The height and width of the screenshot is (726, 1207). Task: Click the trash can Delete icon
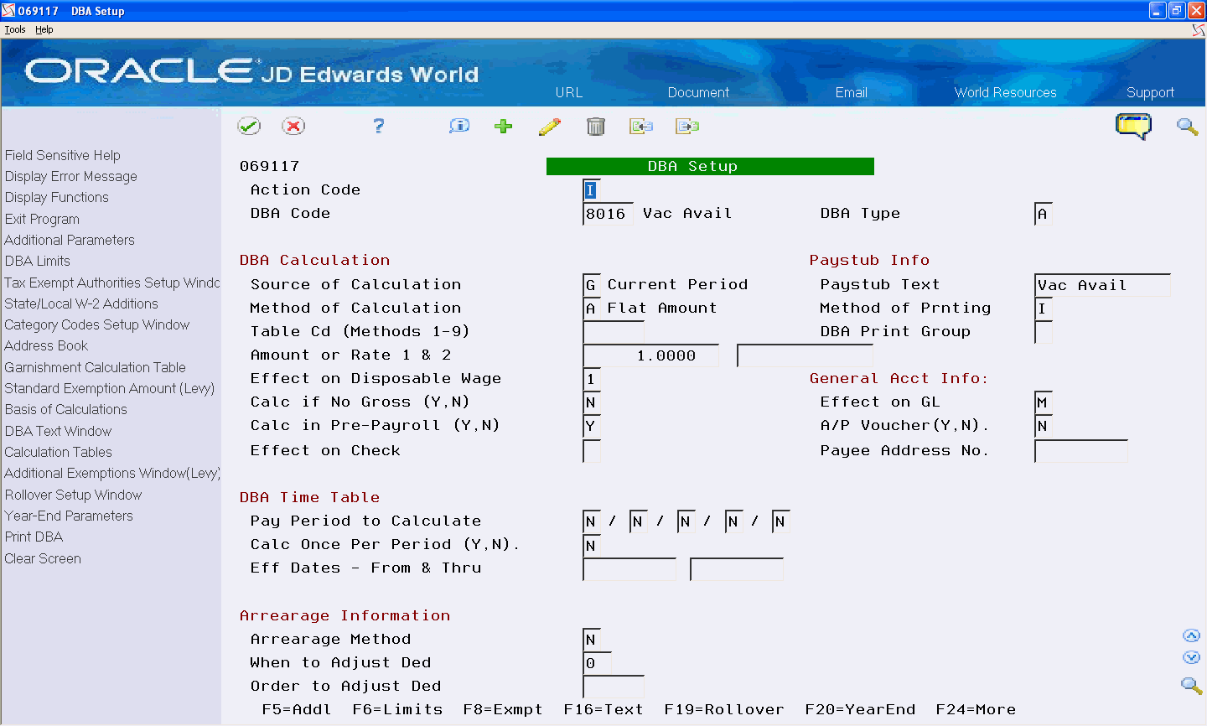point(596,126)
